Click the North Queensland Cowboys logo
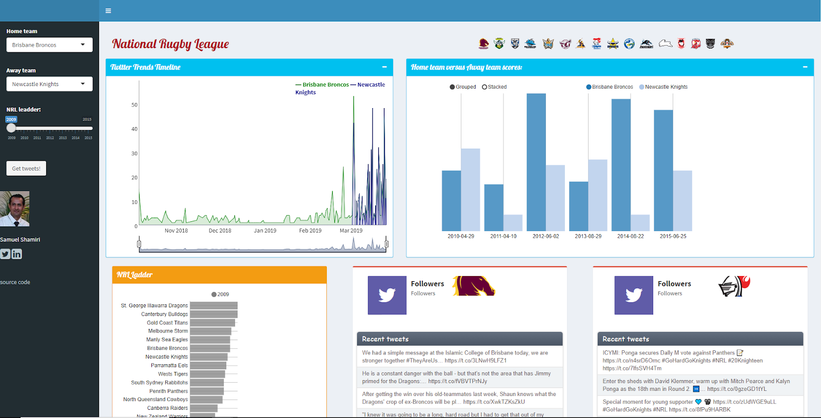 (x=613, y=44)
